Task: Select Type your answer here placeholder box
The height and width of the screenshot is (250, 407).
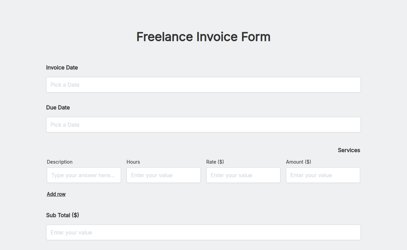Action: [x=84, y=175]
